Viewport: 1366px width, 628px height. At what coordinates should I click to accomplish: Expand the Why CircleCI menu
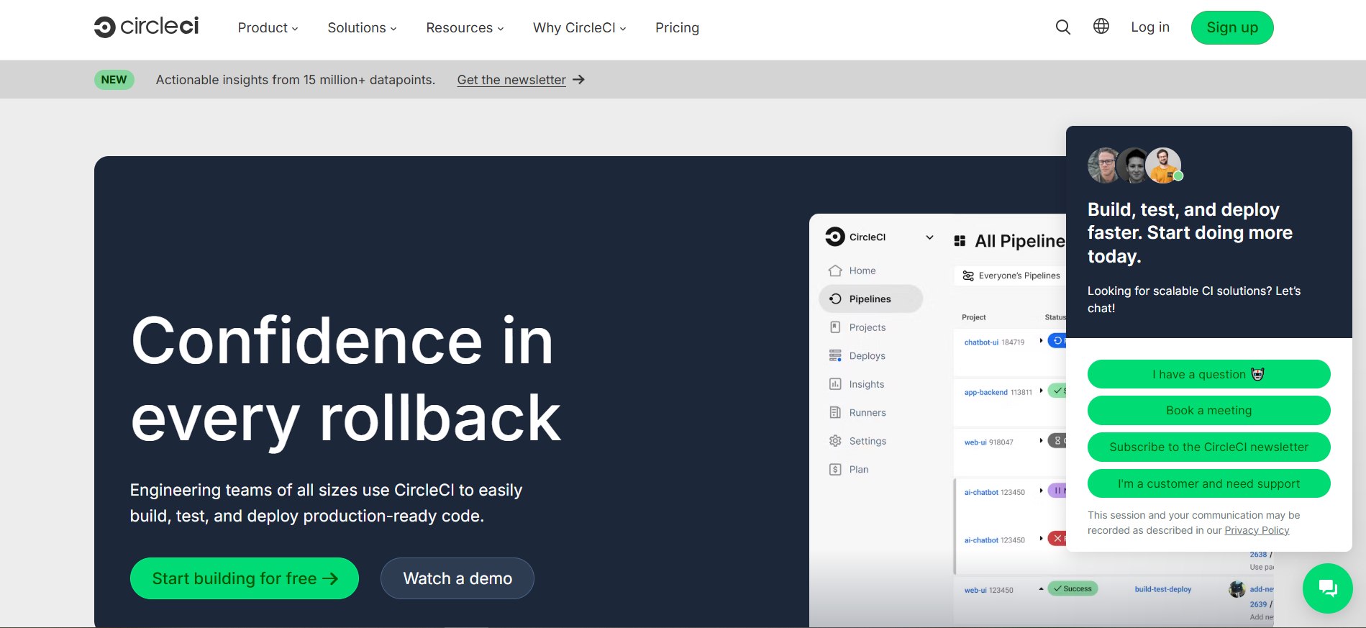tap(579, 27)
